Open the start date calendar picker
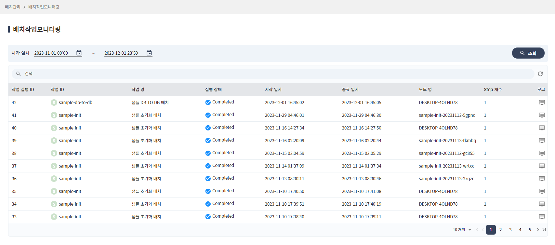The height and width of the screenshot is (245, 555). click(79, 53)
